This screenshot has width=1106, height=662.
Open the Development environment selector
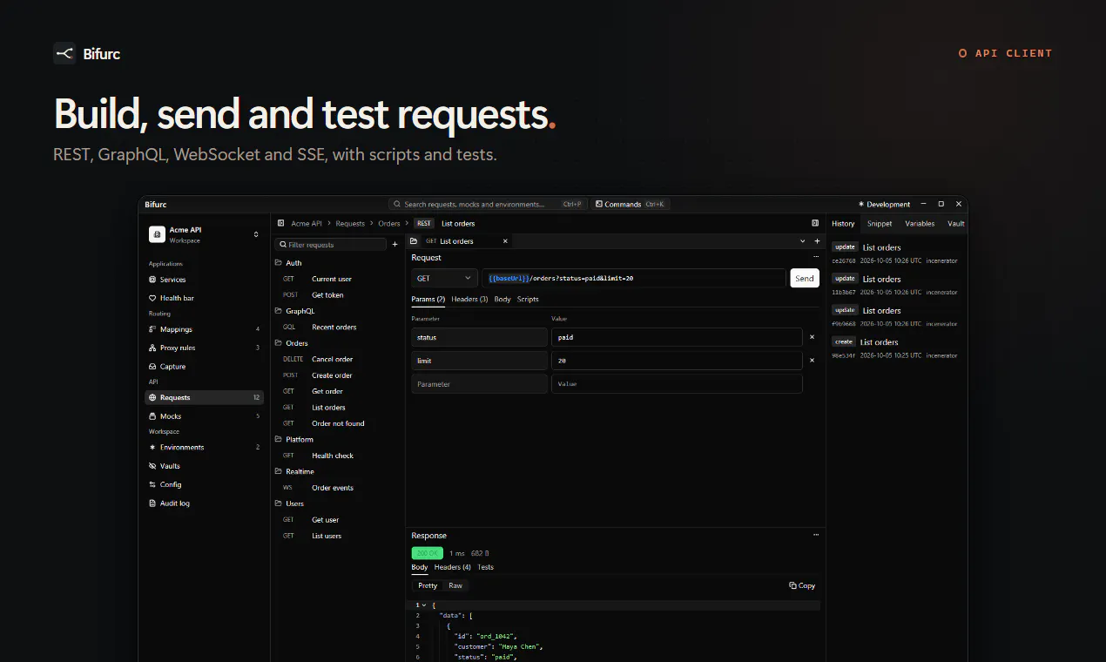pyautogui.click(x=884, y=204)
